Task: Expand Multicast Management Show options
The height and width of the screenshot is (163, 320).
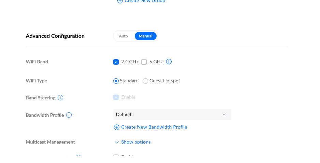Action: [136, 142]
